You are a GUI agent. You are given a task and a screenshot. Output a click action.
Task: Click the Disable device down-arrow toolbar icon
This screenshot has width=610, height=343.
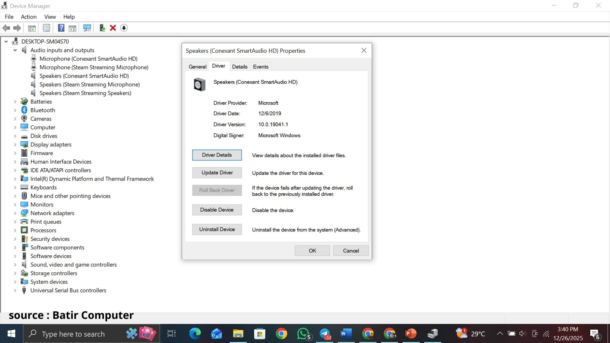pyautogui.click(x=124, y=28)
